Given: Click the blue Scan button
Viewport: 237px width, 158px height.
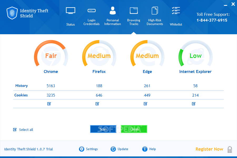Looking at the screenshot, I should [103, 129].
